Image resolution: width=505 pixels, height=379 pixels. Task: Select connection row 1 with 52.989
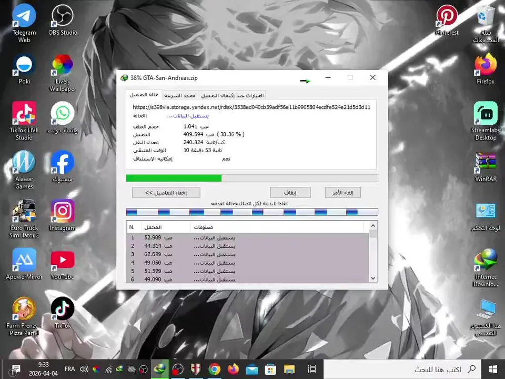247,237
